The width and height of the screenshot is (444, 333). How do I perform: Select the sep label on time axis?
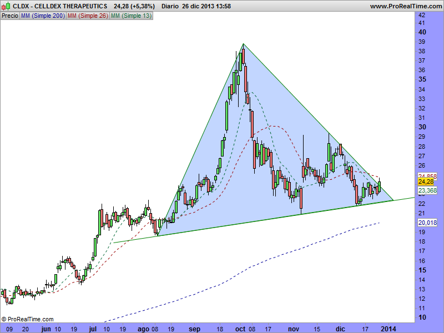pos(195,329)
